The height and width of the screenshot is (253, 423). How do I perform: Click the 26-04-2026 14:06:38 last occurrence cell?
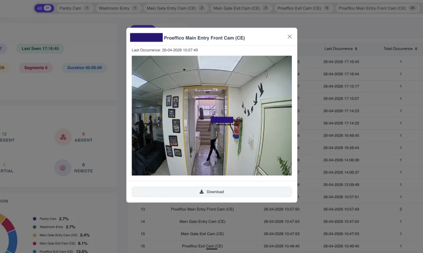click(x=341, y=160)
